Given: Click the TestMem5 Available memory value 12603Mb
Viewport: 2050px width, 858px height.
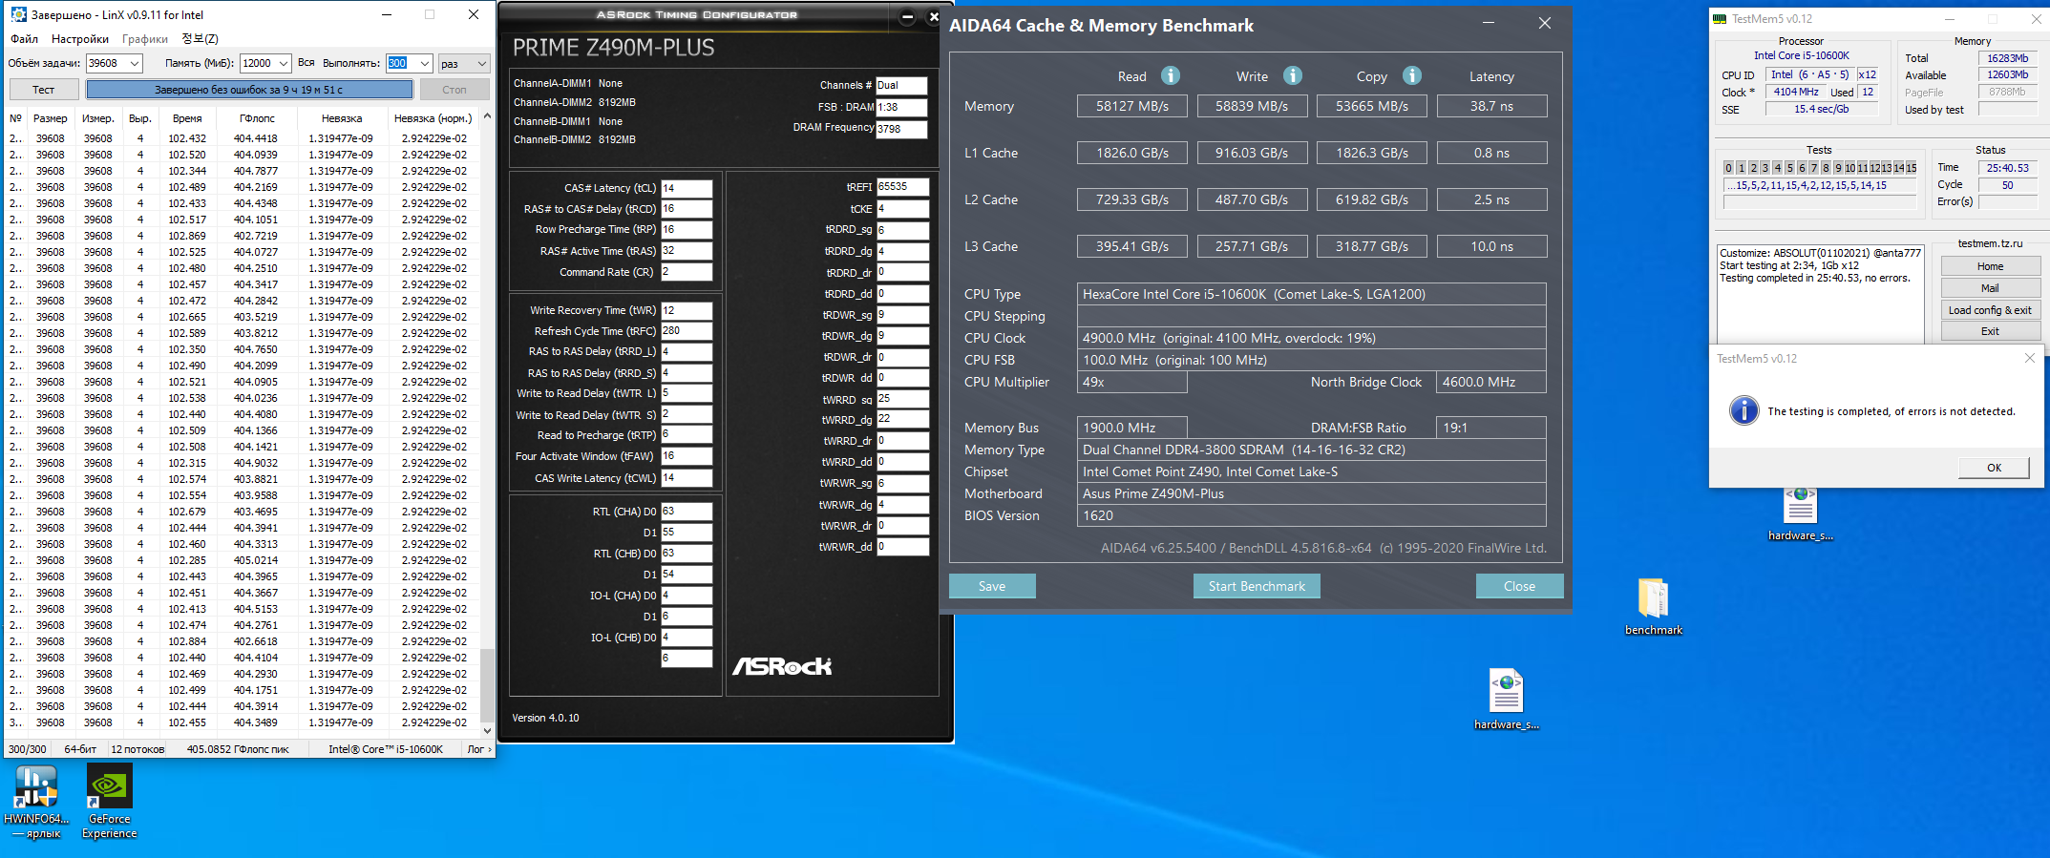Looking at the screenshot, I should pos(2008,75).
